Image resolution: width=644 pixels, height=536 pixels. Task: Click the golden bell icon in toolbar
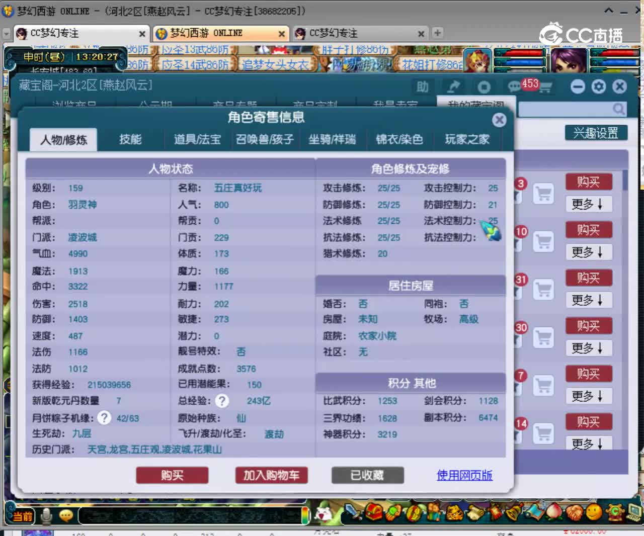tap(513, 512)
